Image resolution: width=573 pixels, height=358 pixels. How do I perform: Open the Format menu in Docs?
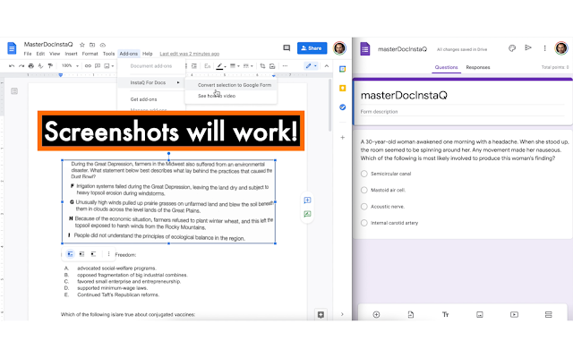point(90,54)
